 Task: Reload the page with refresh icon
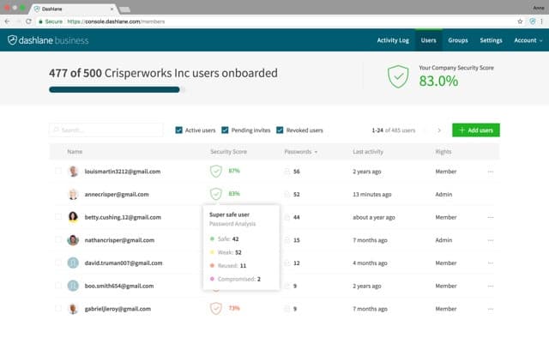(28, 21)
